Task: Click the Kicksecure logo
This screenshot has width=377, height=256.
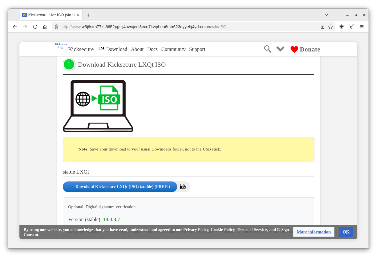Action: 61,46
